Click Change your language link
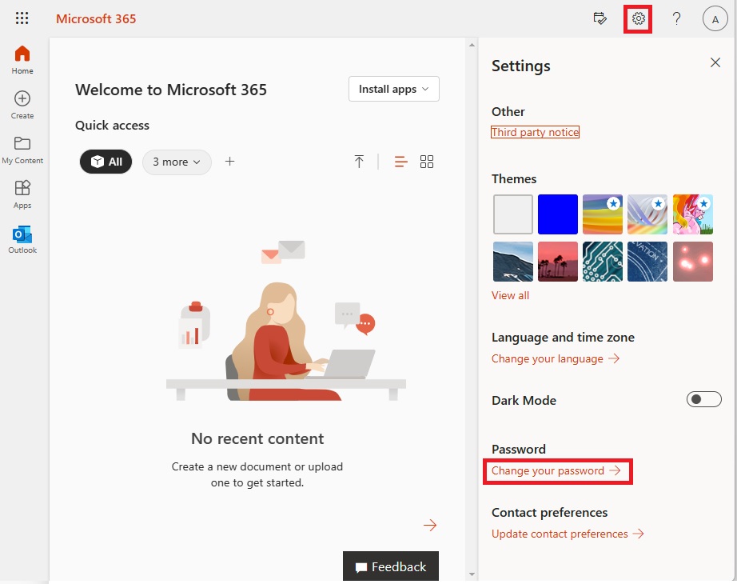Screen dimensions: 737x584 click(x=556, y=358)
